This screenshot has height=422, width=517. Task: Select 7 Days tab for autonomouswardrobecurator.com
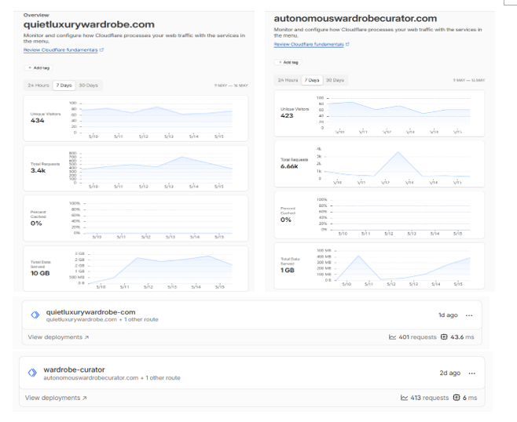[312, 80]
